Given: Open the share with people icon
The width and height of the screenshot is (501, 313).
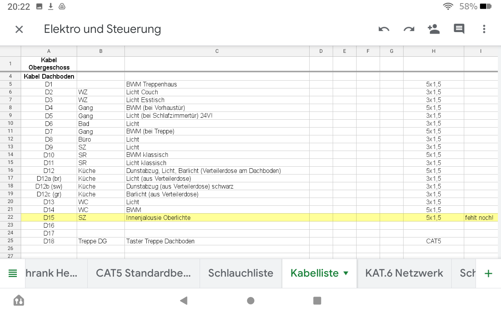Looking at the screenshot, I should pyautogui.click(x=434, y=29).
